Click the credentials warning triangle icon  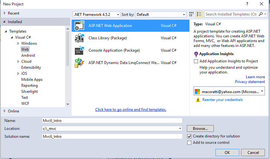click(198, 100)
